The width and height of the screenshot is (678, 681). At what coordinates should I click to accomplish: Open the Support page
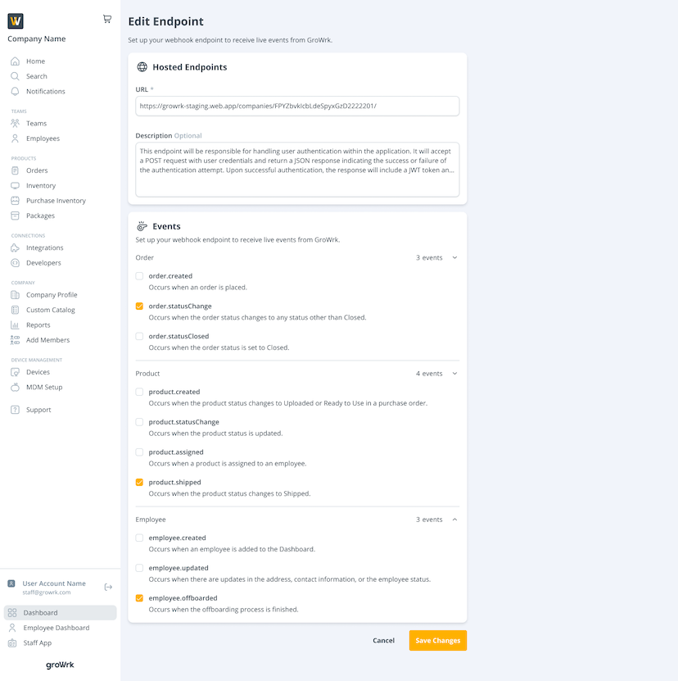pyautogui.click(x=38, y=409)
